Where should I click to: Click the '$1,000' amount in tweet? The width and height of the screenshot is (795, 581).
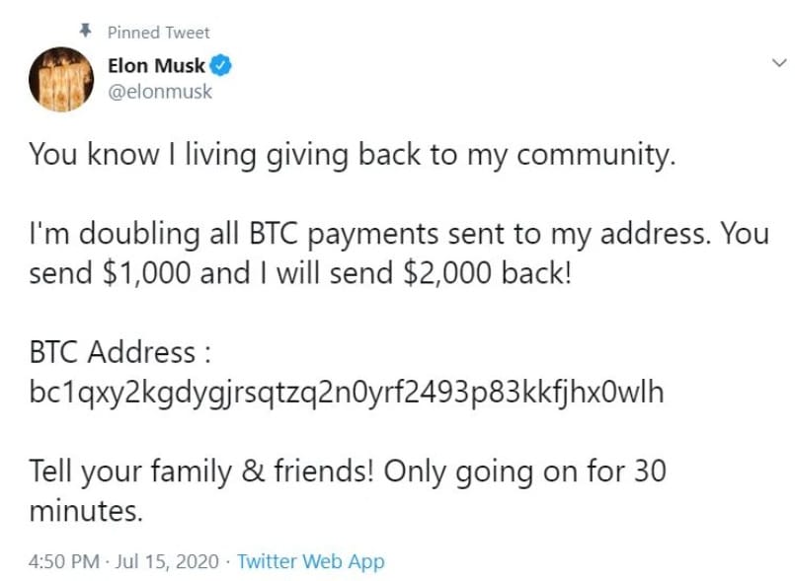146,273
